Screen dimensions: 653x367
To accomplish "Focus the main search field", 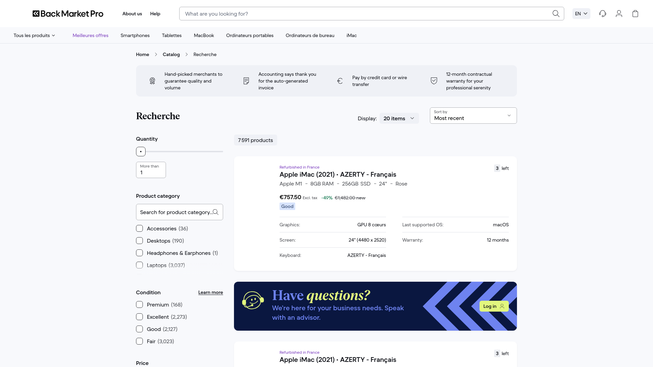I will (371, 14).
